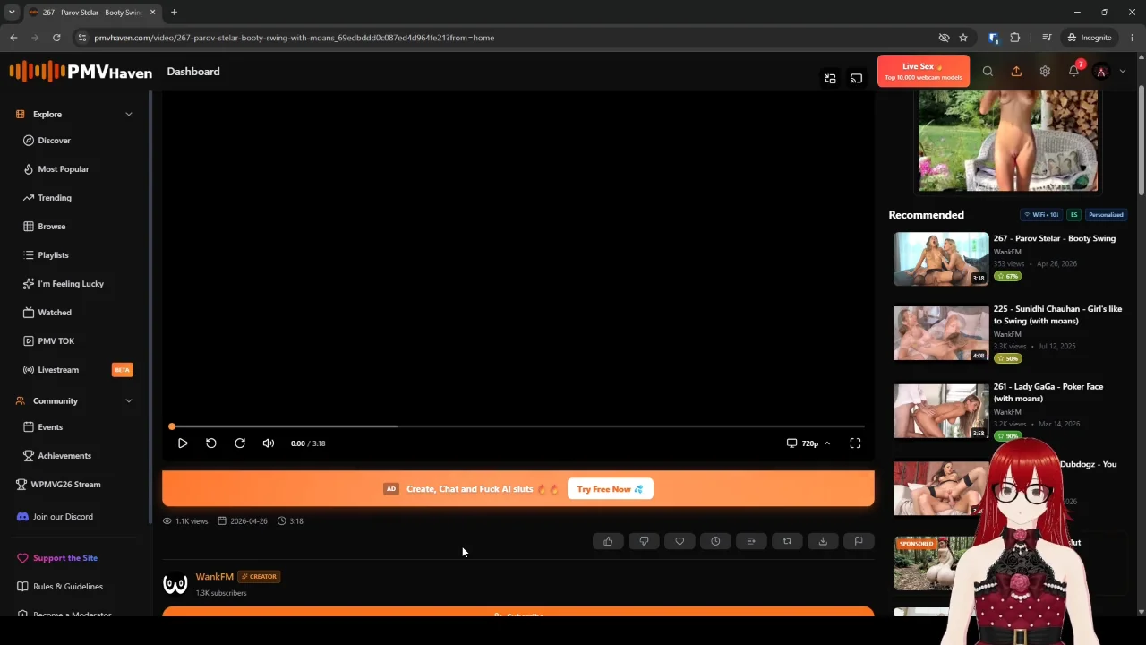Click the search magnifier in header
This screenshot has height=645, width=1146.
coord(988,72)
